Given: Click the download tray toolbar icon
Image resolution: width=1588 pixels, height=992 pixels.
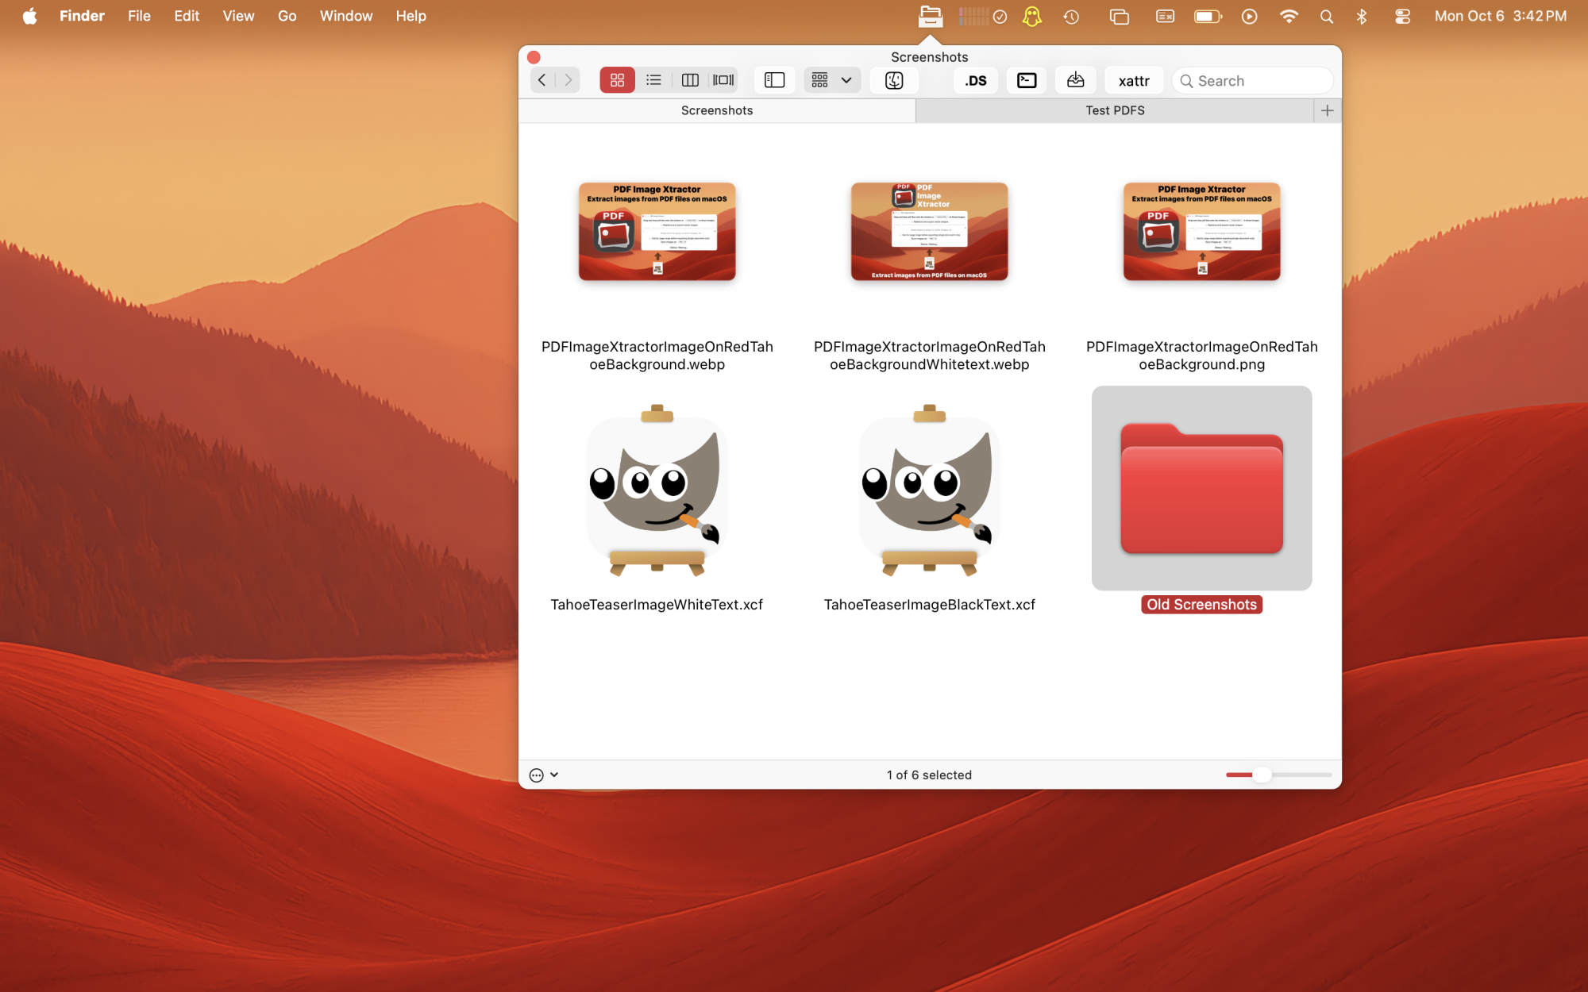Looking at the screenshot, I should pos(1075,80).
